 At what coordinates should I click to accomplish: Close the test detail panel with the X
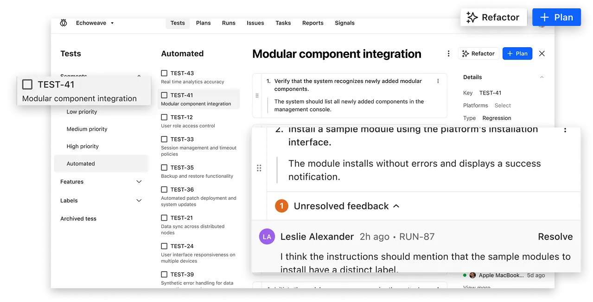542,53
